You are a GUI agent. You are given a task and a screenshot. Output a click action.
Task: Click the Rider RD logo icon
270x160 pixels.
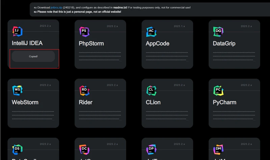click(x=84, y=90)
